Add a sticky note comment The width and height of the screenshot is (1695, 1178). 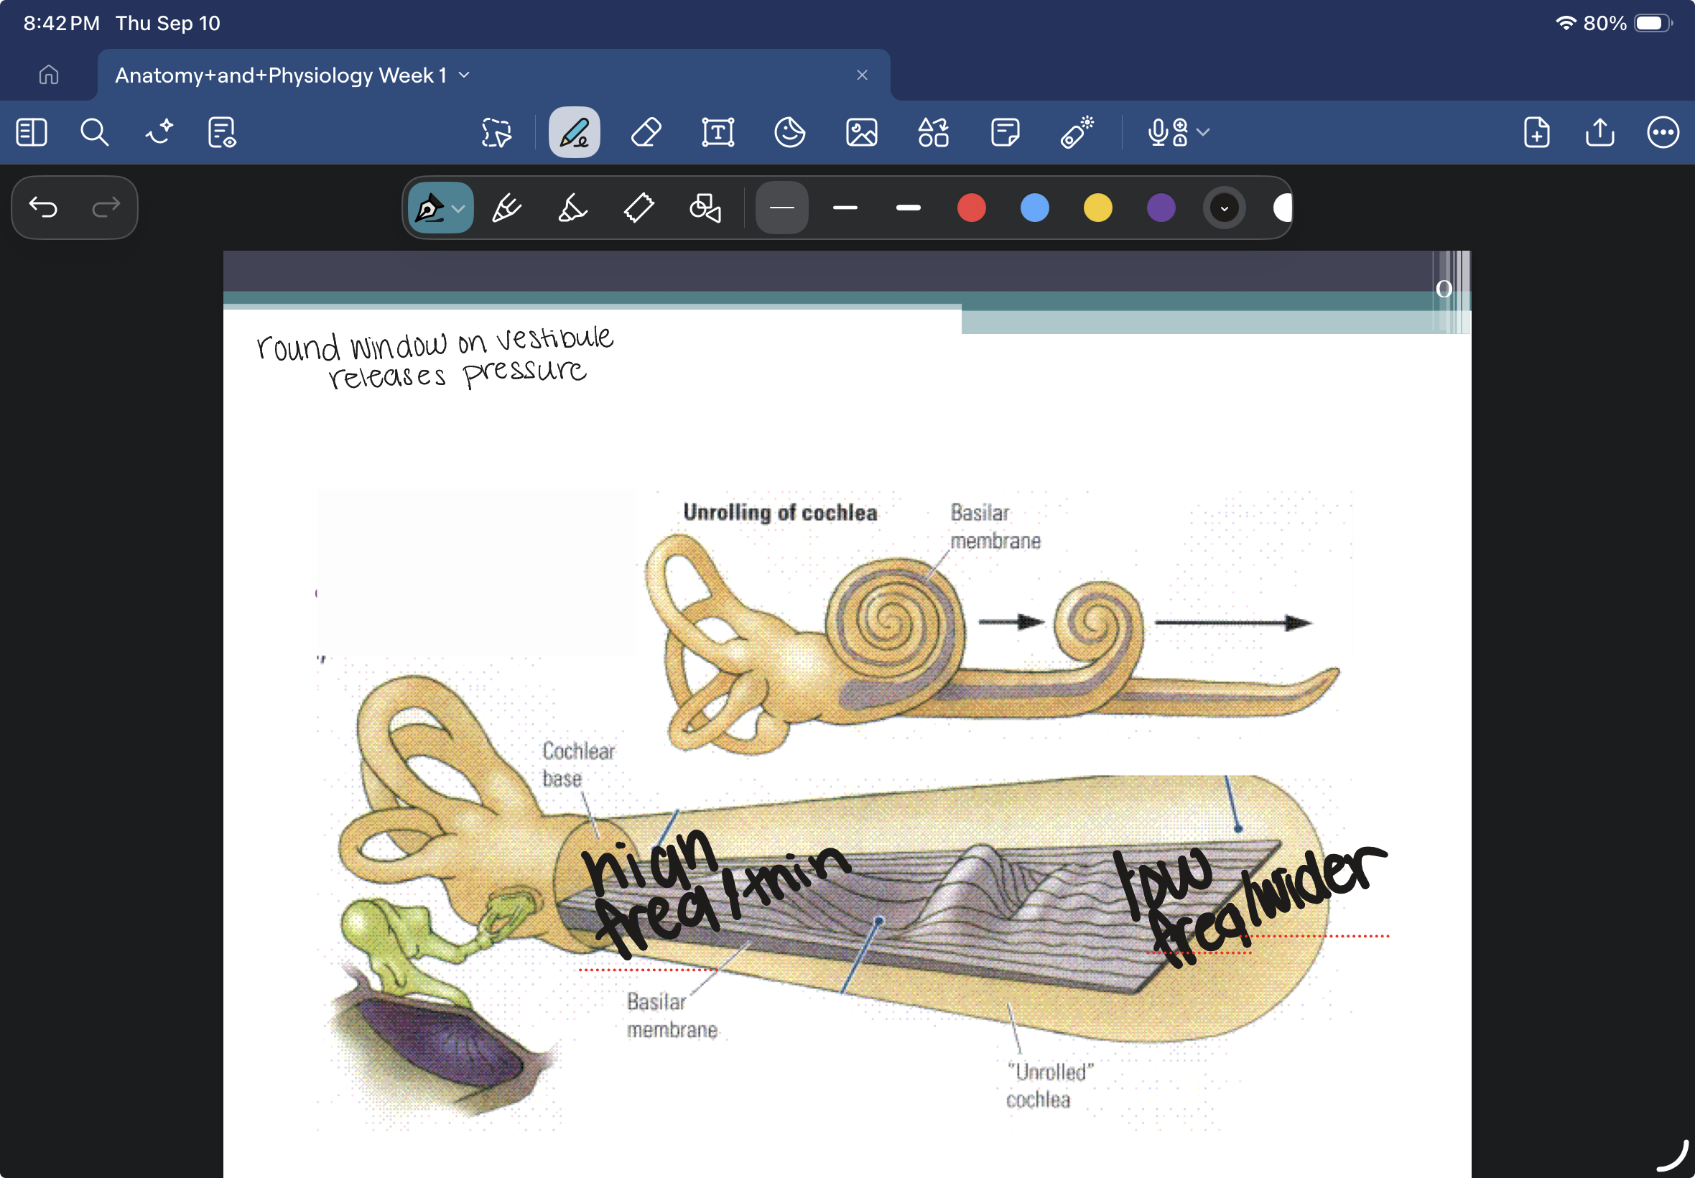[1005, 133]
